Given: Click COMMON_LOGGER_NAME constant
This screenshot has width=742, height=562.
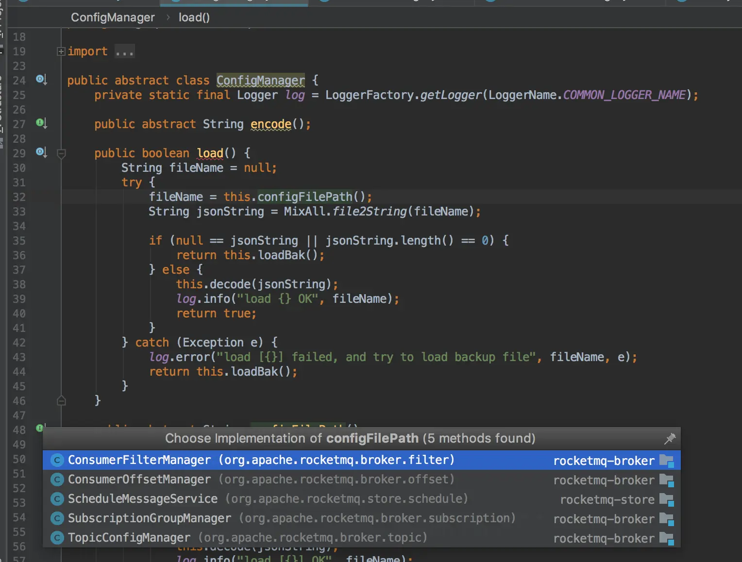Looking at the screenshot, I should [624, 95].
